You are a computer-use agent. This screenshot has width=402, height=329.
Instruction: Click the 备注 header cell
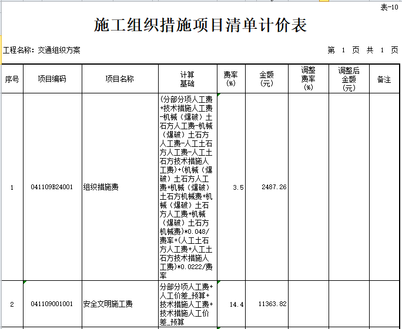(x=384, y=79)
